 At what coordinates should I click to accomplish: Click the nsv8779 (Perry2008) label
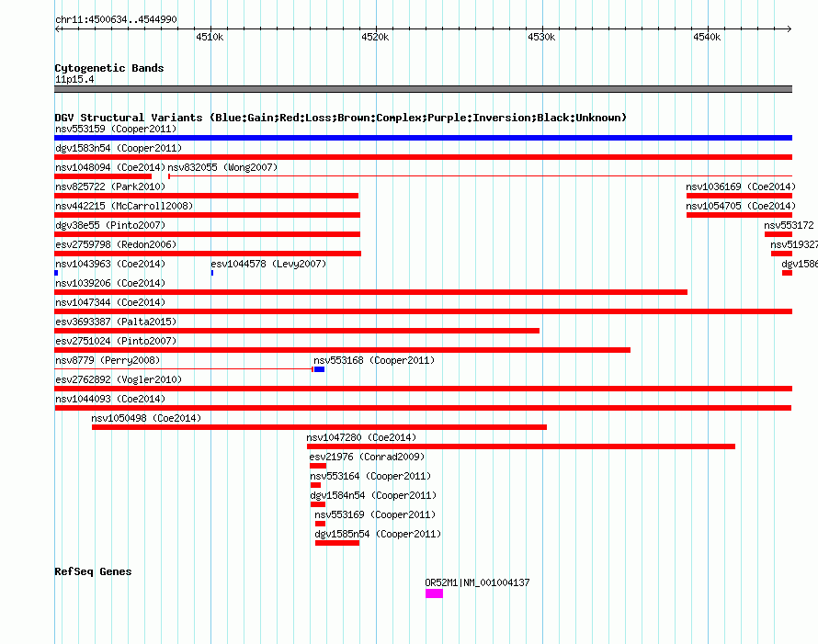pyautogui.click(x=108, y=360)
